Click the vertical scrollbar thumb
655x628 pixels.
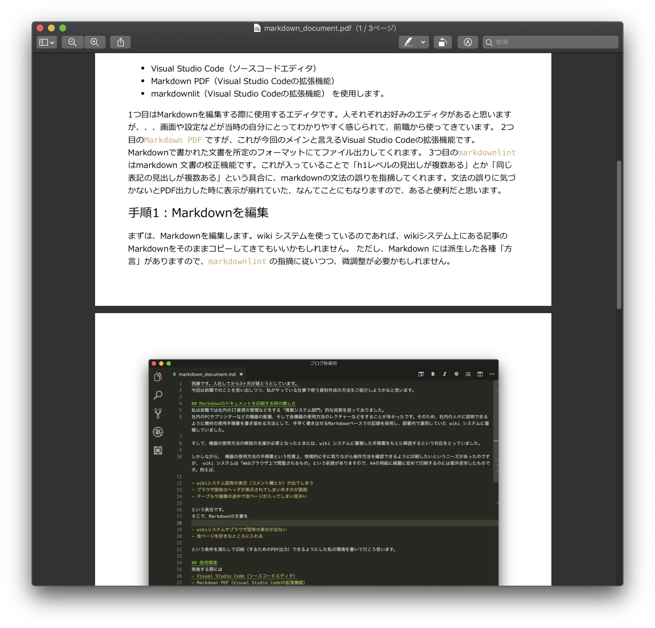pos(618,235)
